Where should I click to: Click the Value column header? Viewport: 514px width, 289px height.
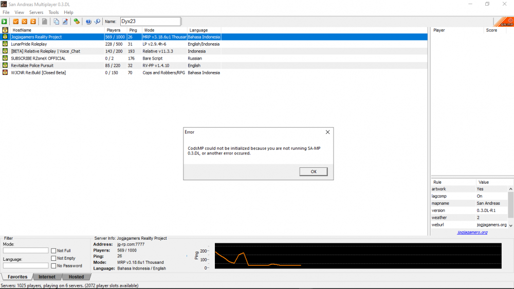pos(494,182)
